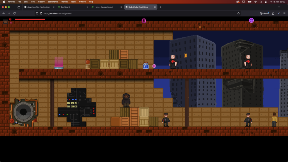Open the History menu

tap(41, 2)
